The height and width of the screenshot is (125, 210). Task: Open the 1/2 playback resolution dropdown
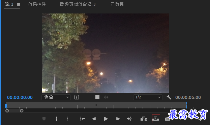pos(148,97)
